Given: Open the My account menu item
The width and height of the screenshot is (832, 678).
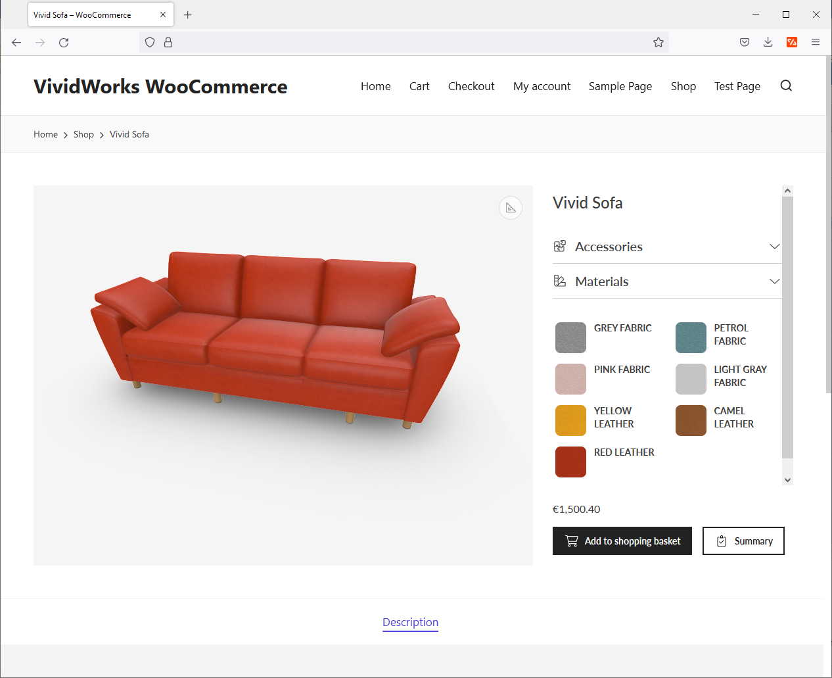Looking at the screenshot, I should 542,85.
